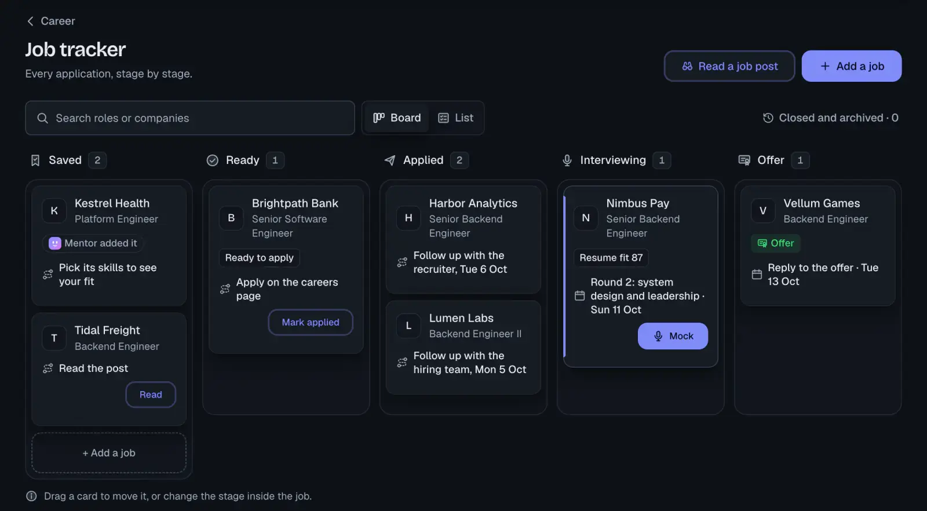Image resolution: width=927 pixels, height=511 pixels.
Task: Click the B avatar on Brightpath Bank
Action: [231, 218]
